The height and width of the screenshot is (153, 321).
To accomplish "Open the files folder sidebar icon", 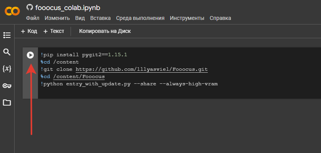I will click(7, 103).
